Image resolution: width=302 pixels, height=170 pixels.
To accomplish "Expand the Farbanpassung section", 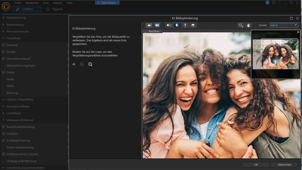I will (16, 17).
